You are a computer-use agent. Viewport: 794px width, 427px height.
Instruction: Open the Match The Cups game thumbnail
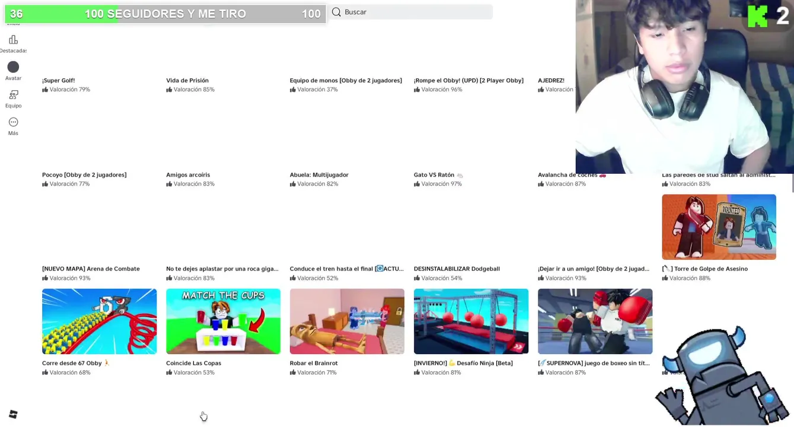pos(223,321)
